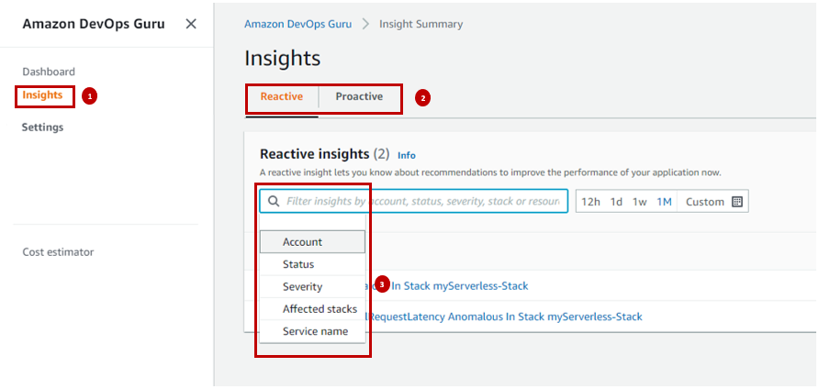Open Dashboard in the sidebar
Screen dimensions: 819x389
point(49,72)
